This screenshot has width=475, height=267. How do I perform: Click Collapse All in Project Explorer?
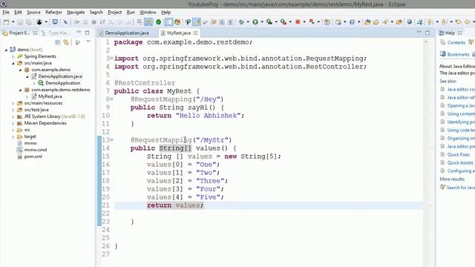pos(58,43)
